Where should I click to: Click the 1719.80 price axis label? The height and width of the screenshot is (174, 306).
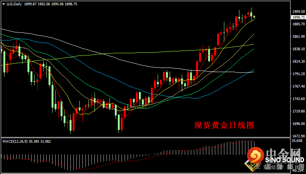(298, 111)
